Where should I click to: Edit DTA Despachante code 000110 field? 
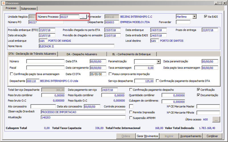(33, 81)
